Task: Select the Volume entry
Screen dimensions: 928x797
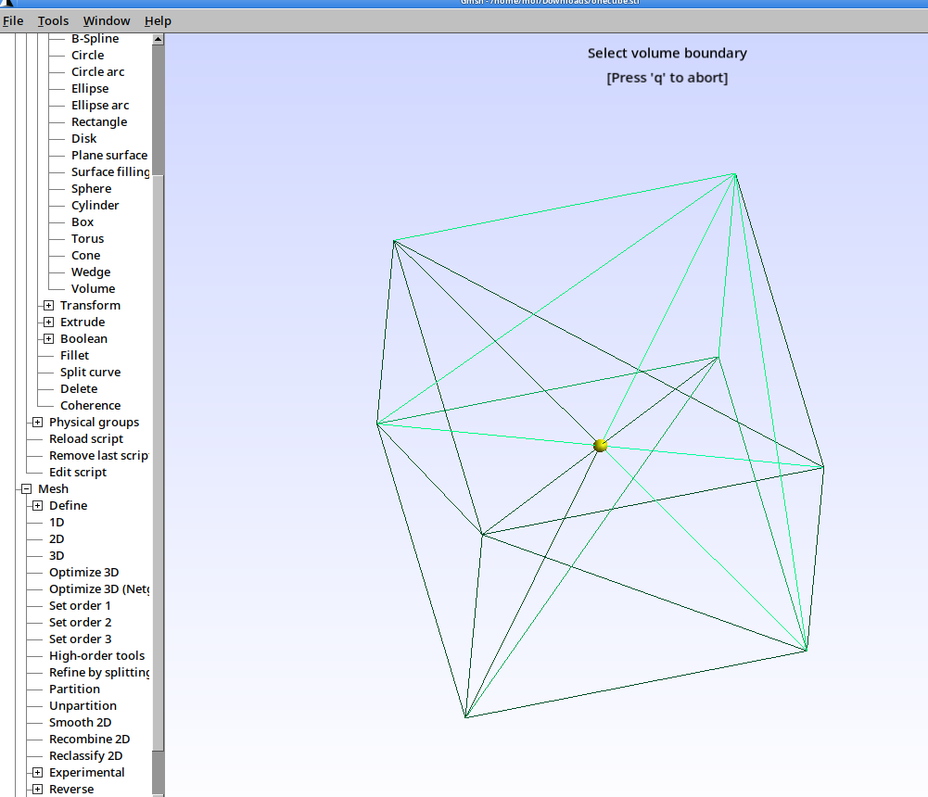Action: pos(93,288)
